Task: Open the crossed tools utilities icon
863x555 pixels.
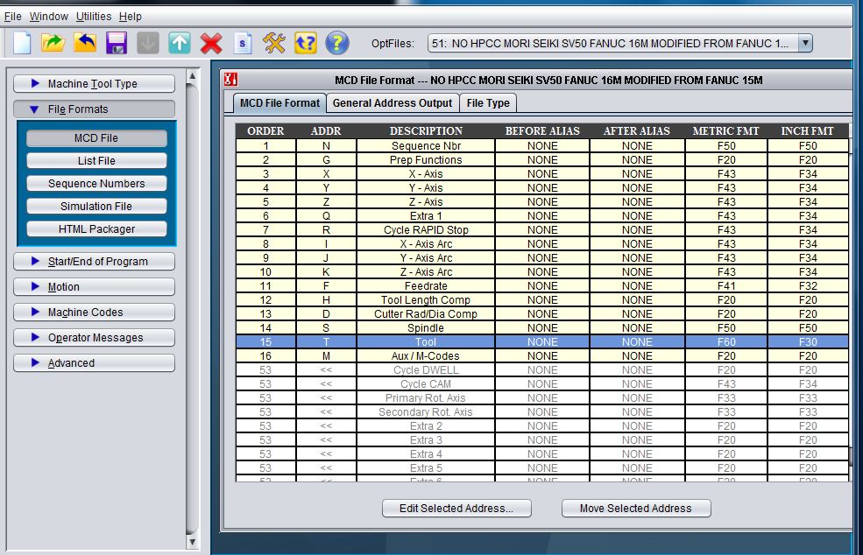Action: tap(274, 43)
